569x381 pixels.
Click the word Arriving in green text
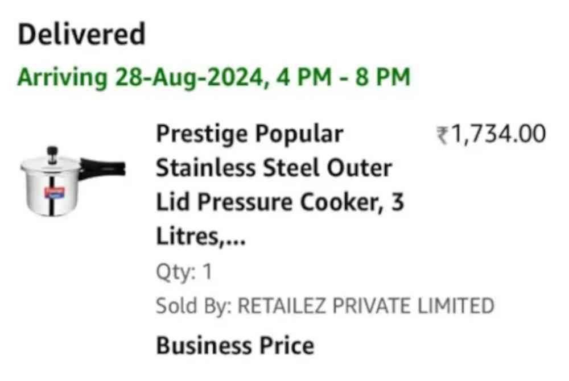63,78
